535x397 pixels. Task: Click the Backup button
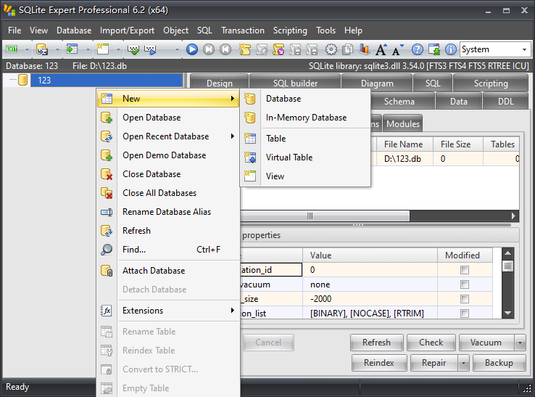tap(499, 363)
